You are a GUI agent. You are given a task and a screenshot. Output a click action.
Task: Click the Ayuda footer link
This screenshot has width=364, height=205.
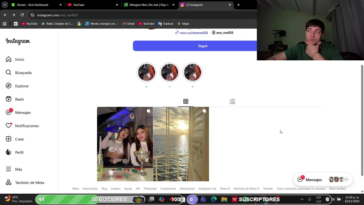[x=128, y=188]
